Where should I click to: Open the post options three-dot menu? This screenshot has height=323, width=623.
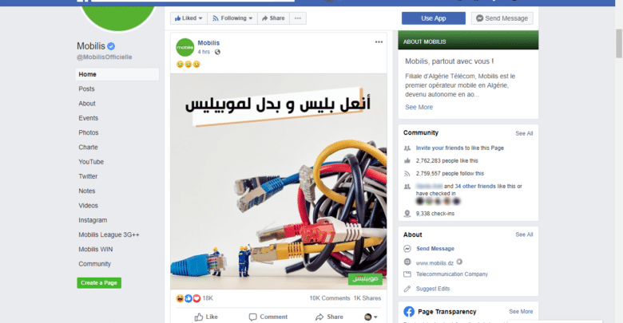click(379, 42)
